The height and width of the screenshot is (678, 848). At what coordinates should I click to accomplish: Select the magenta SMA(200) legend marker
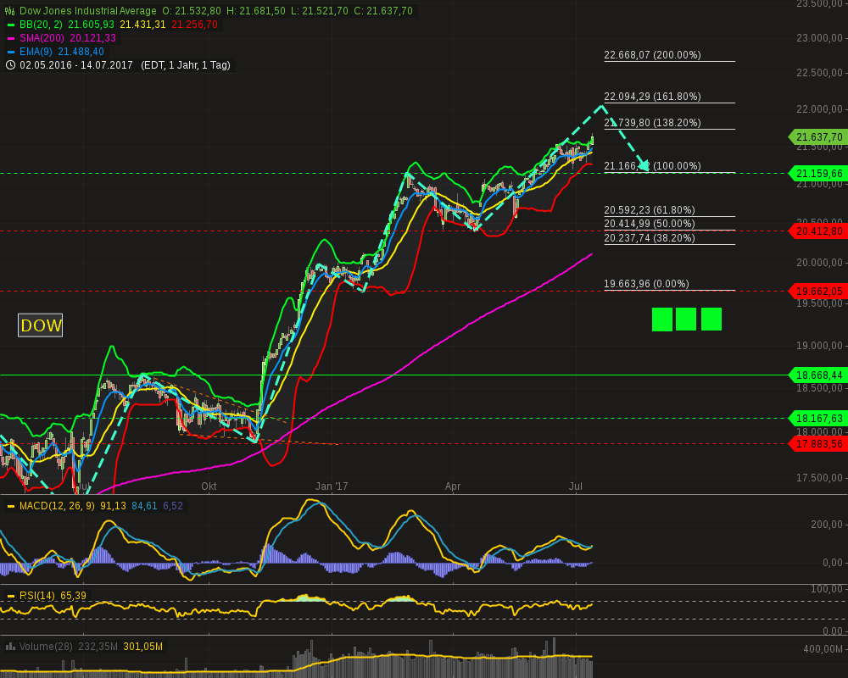tap(10, 38)
